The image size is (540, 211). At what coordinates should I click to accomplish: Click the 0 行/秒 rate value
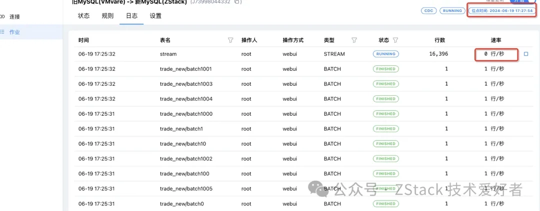tap(494, 54)
